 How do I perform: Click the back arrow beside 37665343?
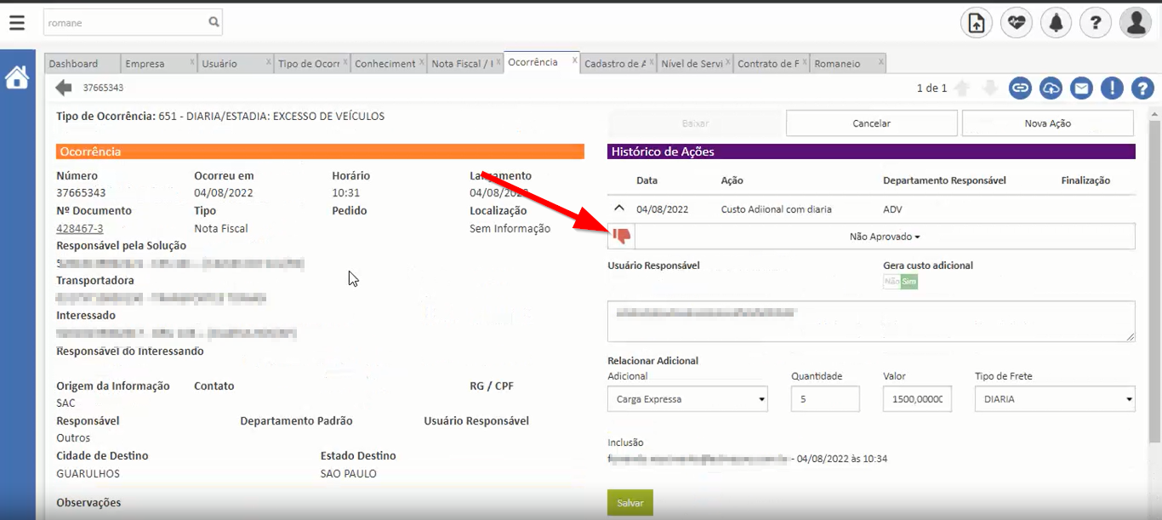(64, 88)
